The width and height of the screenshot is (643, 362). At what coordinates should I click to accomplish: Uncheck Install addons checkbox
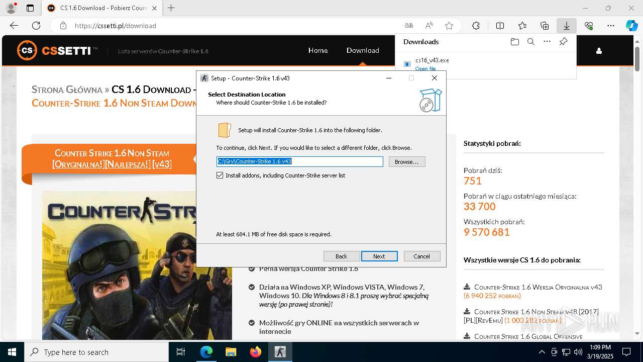click(220, 175)
